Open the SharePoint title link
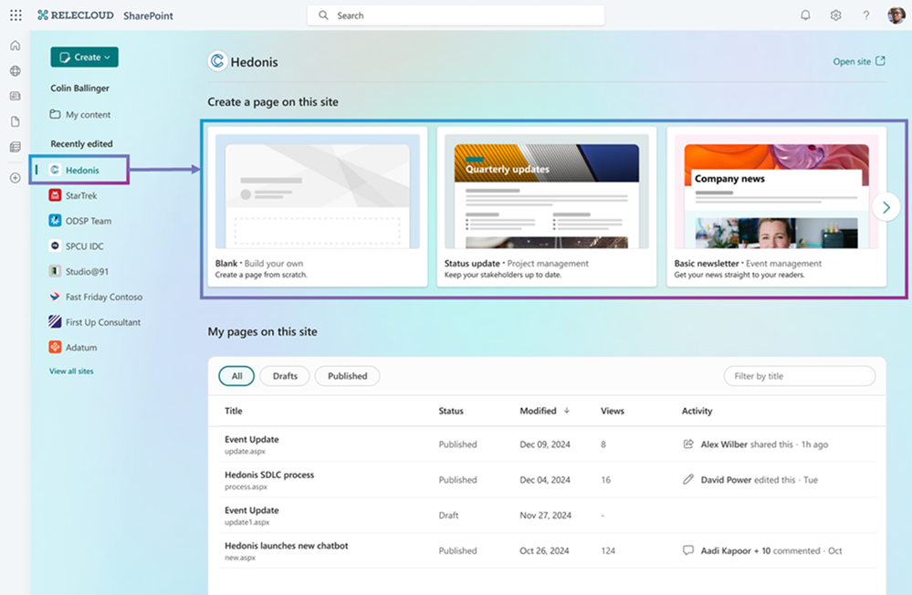Image resolution: width=912 pixels, height=595 pixels. pyautogui.click(x=148, y=16)
